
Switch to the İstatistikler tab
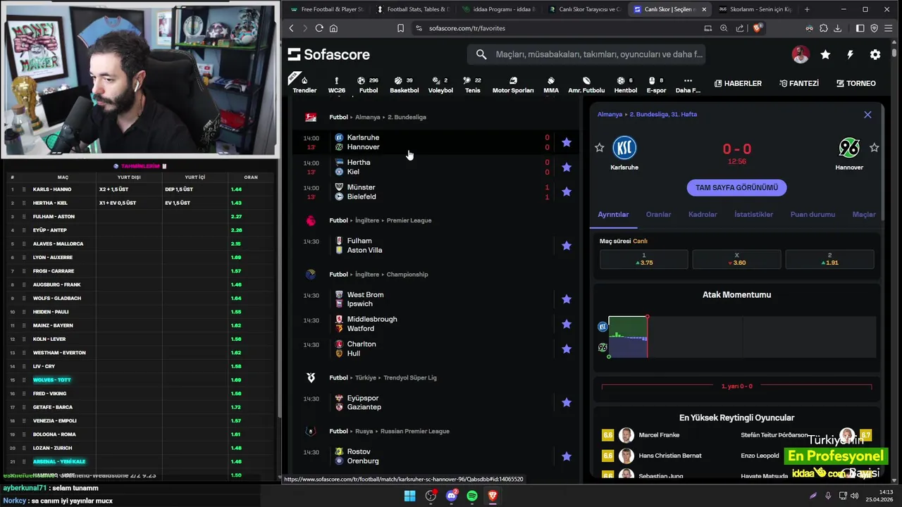pos(753,214)
